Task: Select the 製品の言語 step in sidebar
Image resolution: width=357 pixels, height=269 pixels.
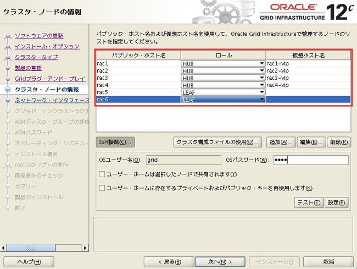Action: click(x=28, y=68)
